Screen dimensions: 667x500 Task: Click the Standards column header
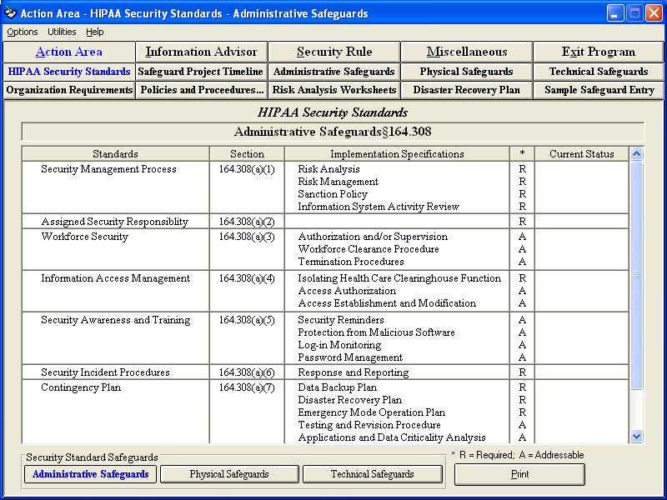pyautogui.click(x=115, y=154)
